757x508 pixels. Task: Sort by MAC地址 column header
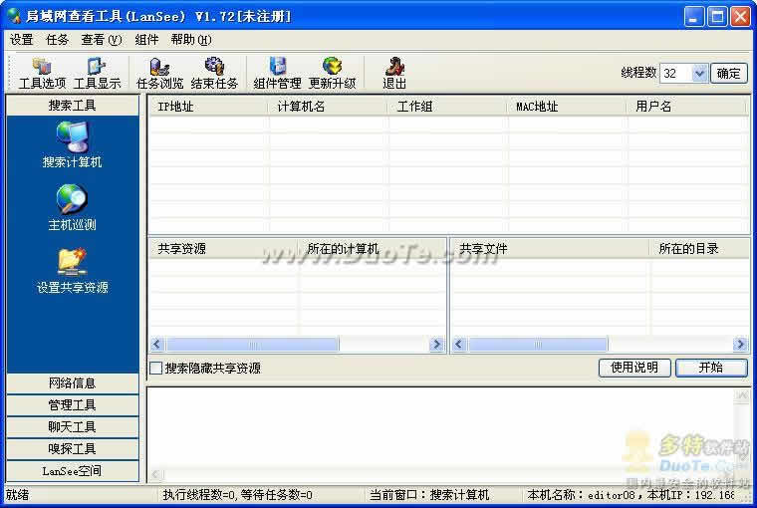568,107
